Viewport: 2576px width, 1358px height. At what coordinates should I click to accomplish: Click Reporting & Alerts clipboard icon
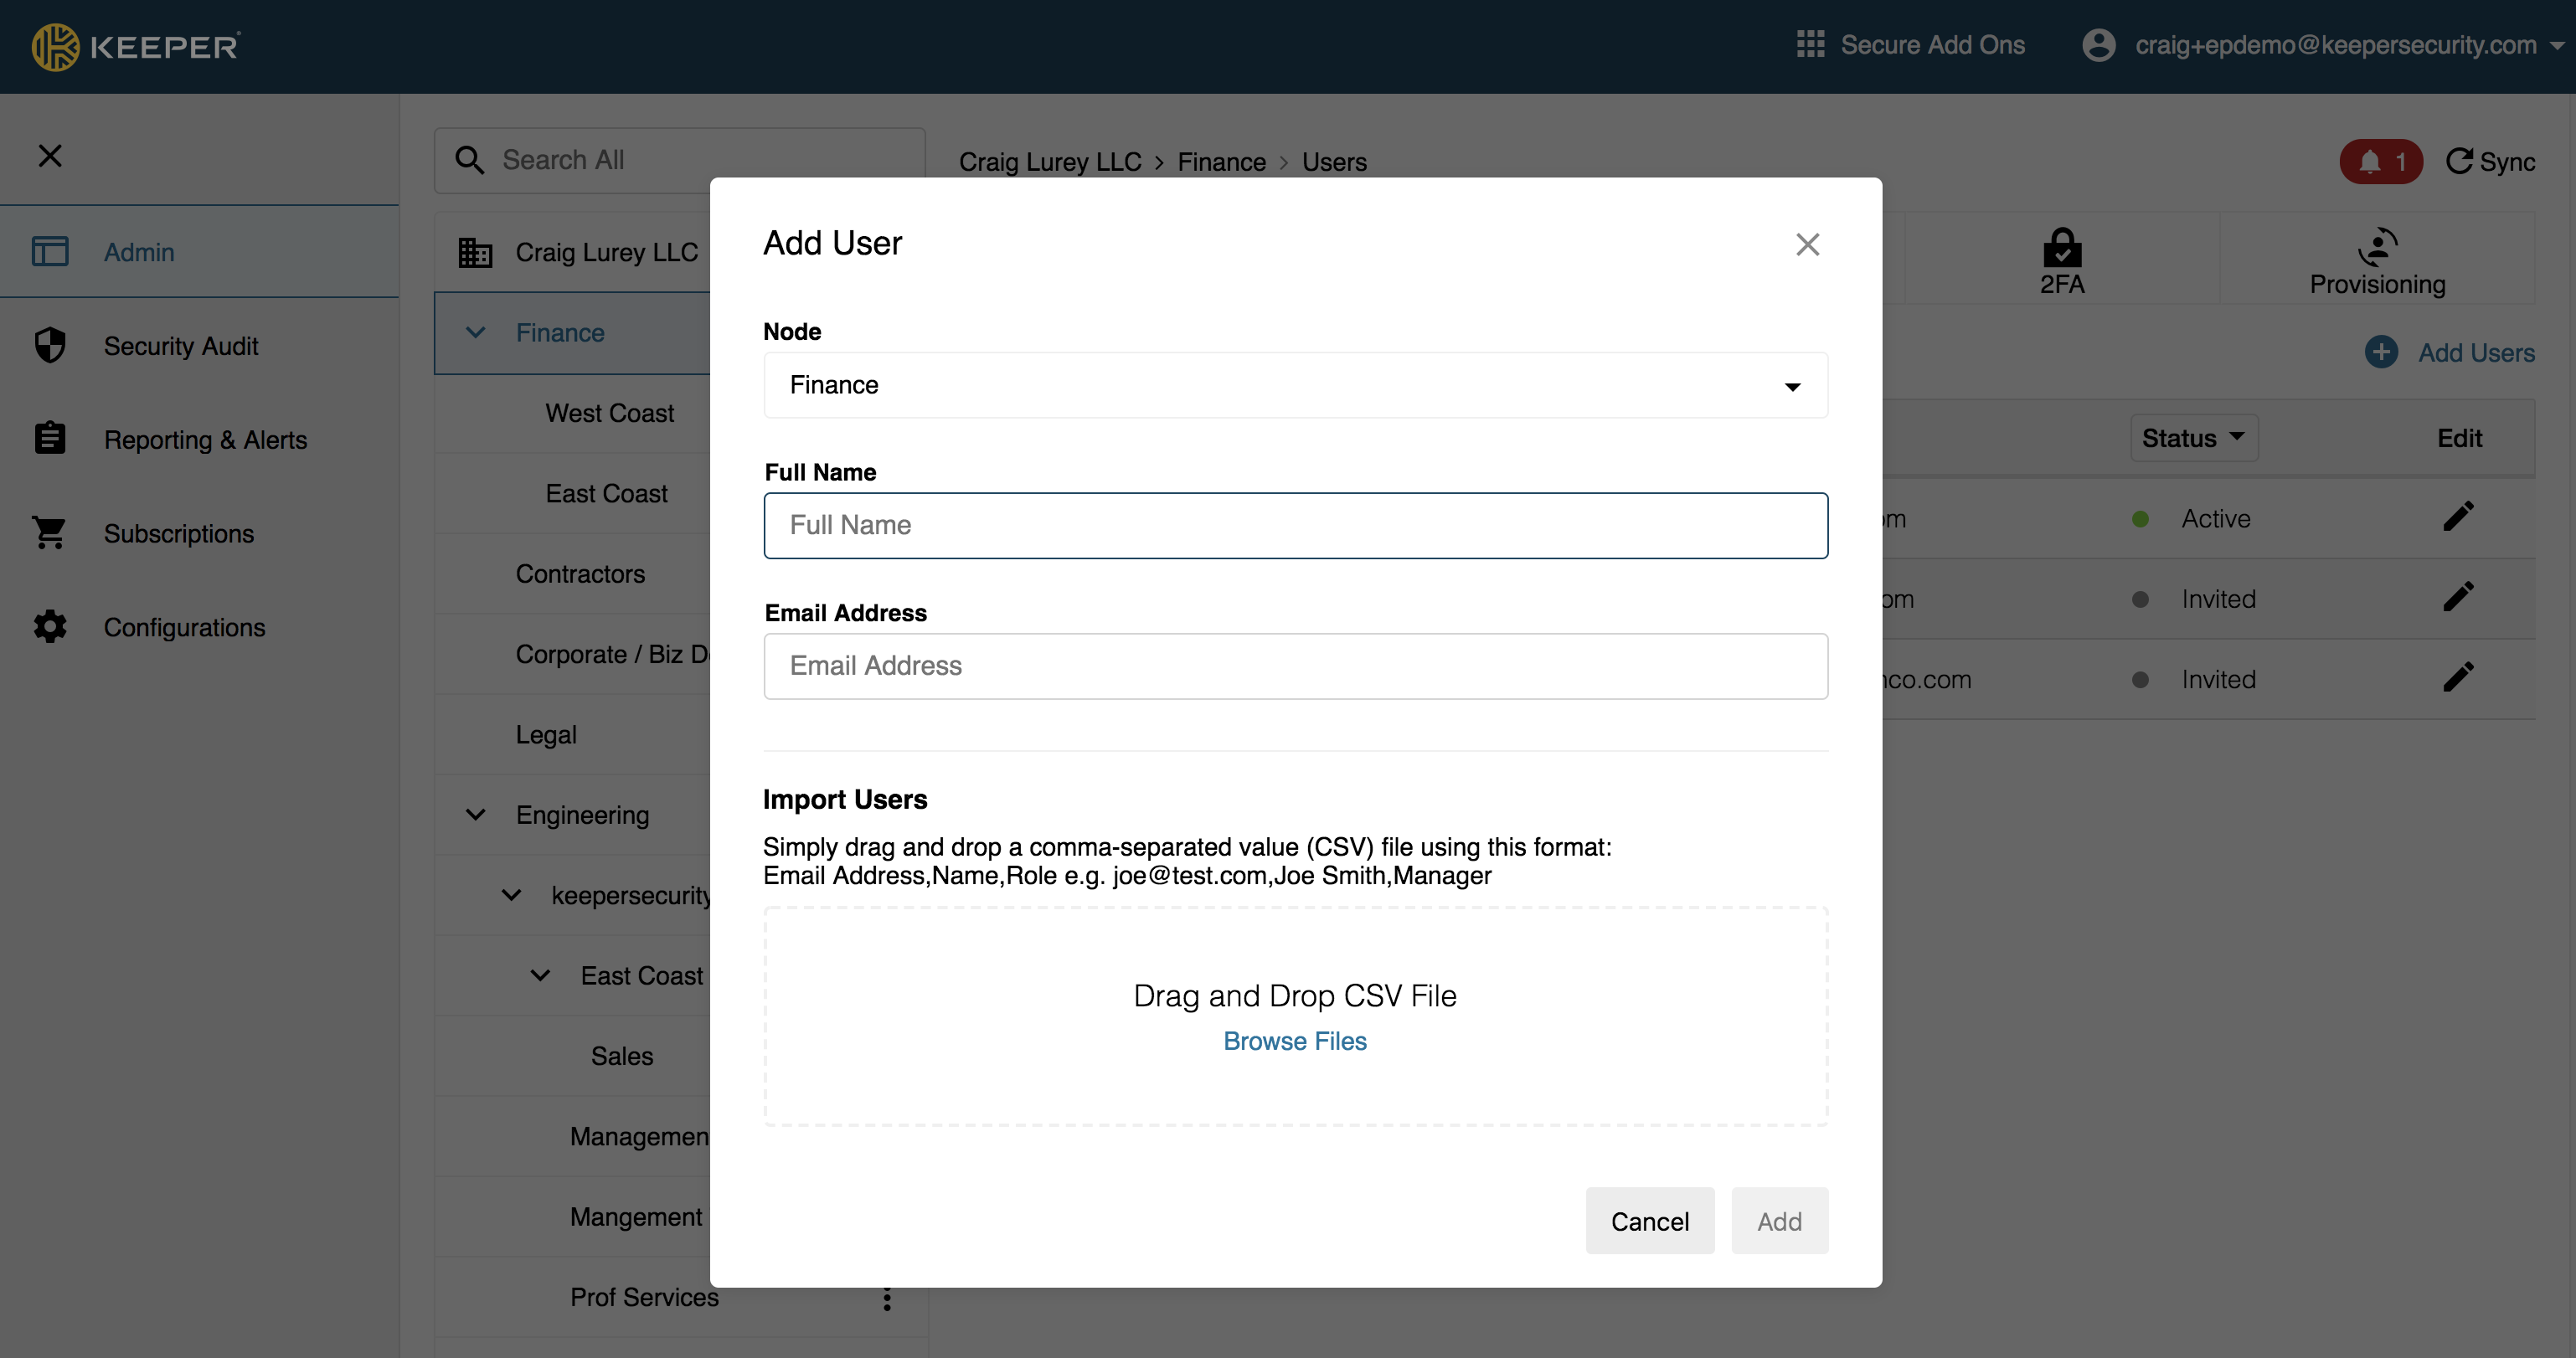(50, 438)
